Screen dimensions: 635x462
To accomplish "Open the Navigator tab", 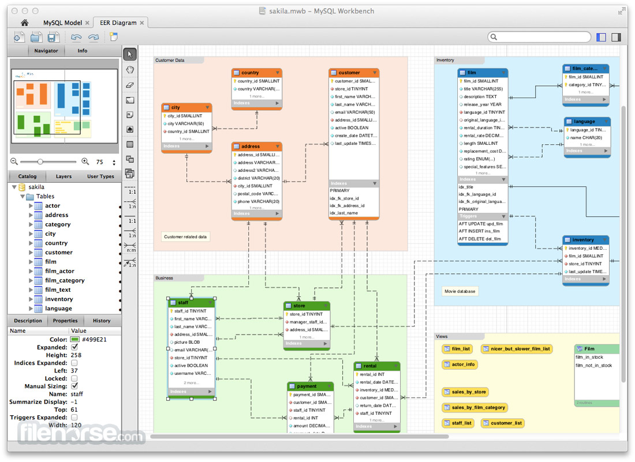I will pos(46,51).
